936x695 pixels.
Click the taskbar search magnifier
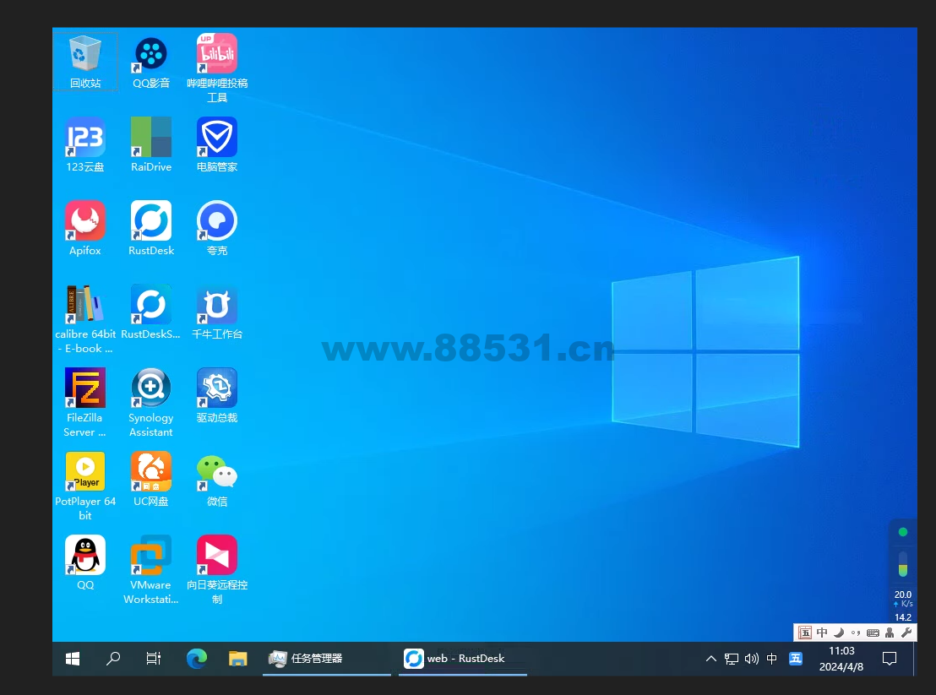click(x=113, y=659)
